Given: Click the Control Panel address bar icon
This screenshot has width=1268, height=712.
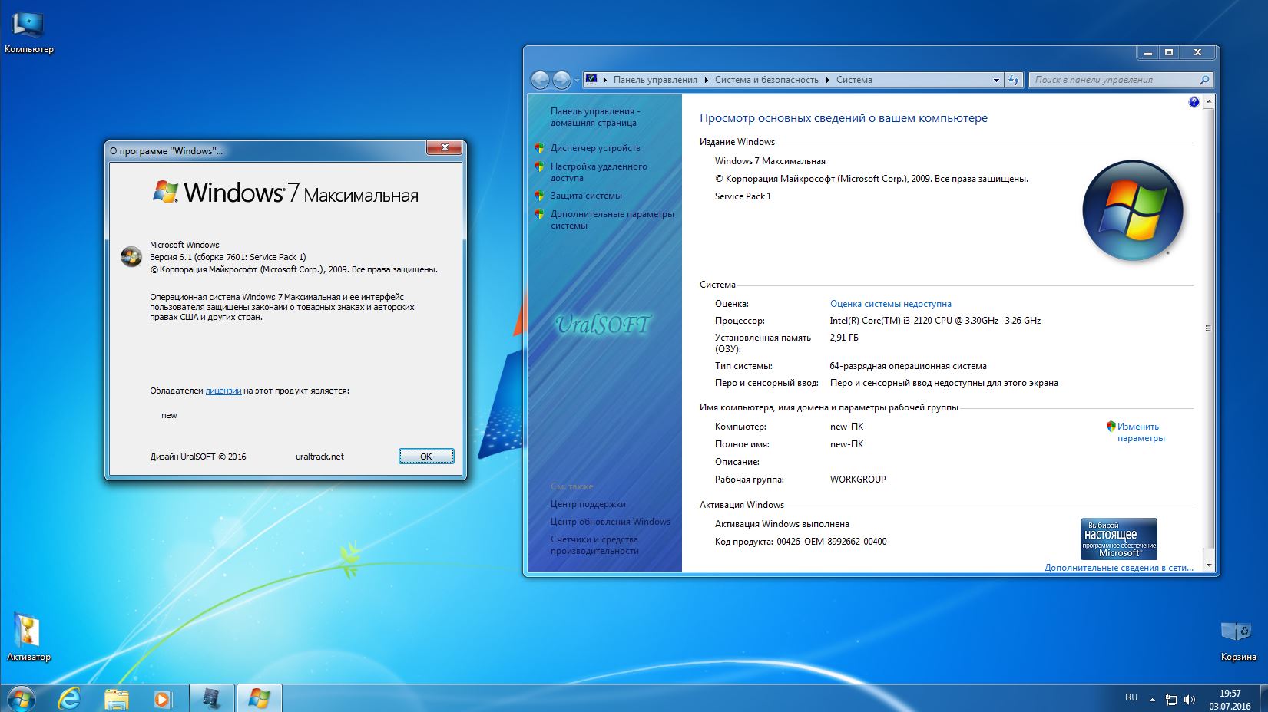Looking at the screenshot, I should coord(591,80).
